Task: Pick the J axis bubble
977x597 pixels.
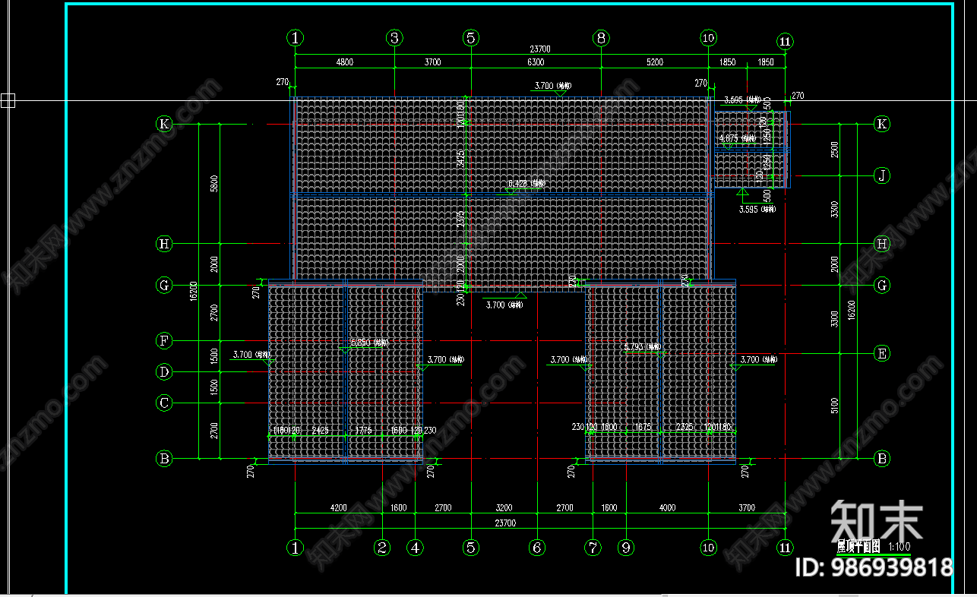Action: [x=881, y=175]
